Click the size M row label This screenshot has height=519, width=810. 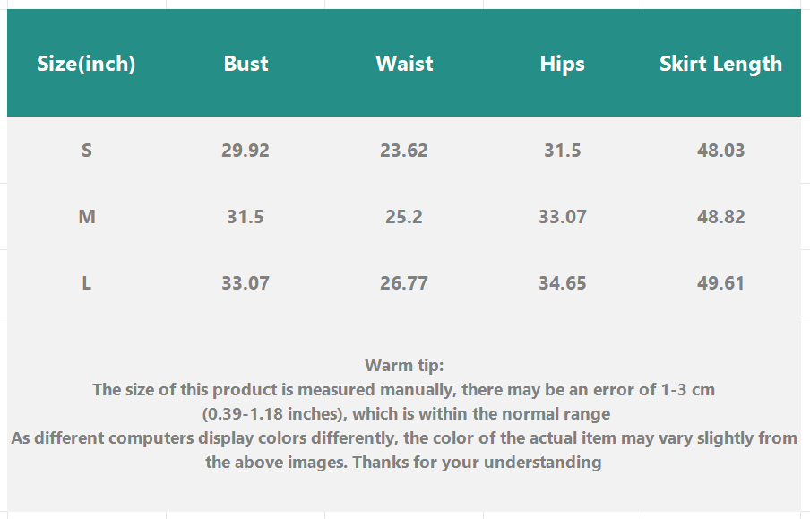pyautogui.click(x=87, y=217)
